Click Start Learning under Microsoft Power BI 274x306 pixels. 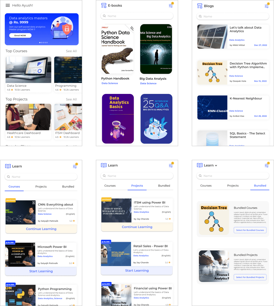point(41,271)
